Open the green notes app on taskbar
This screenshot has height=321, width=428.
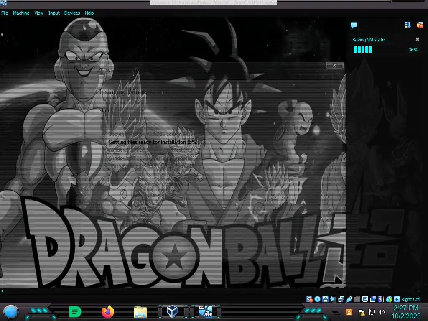coord(75,312)
